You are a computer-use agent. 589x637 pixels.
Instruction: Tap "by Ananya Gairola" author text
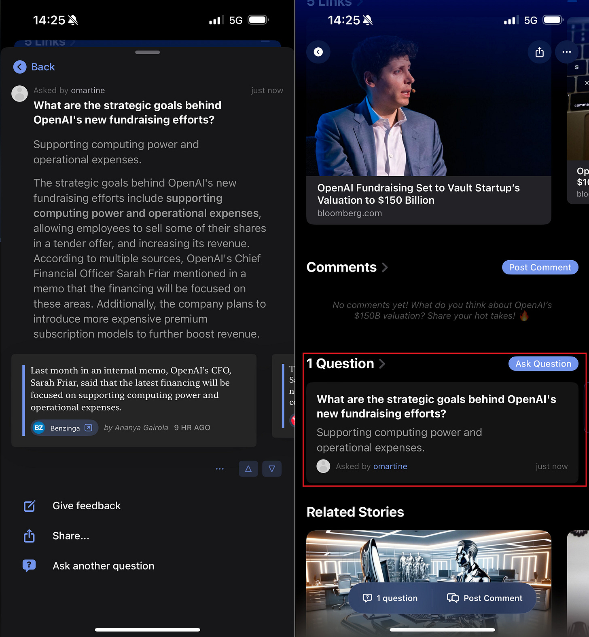pyautogui.click(x=136, y=428)
